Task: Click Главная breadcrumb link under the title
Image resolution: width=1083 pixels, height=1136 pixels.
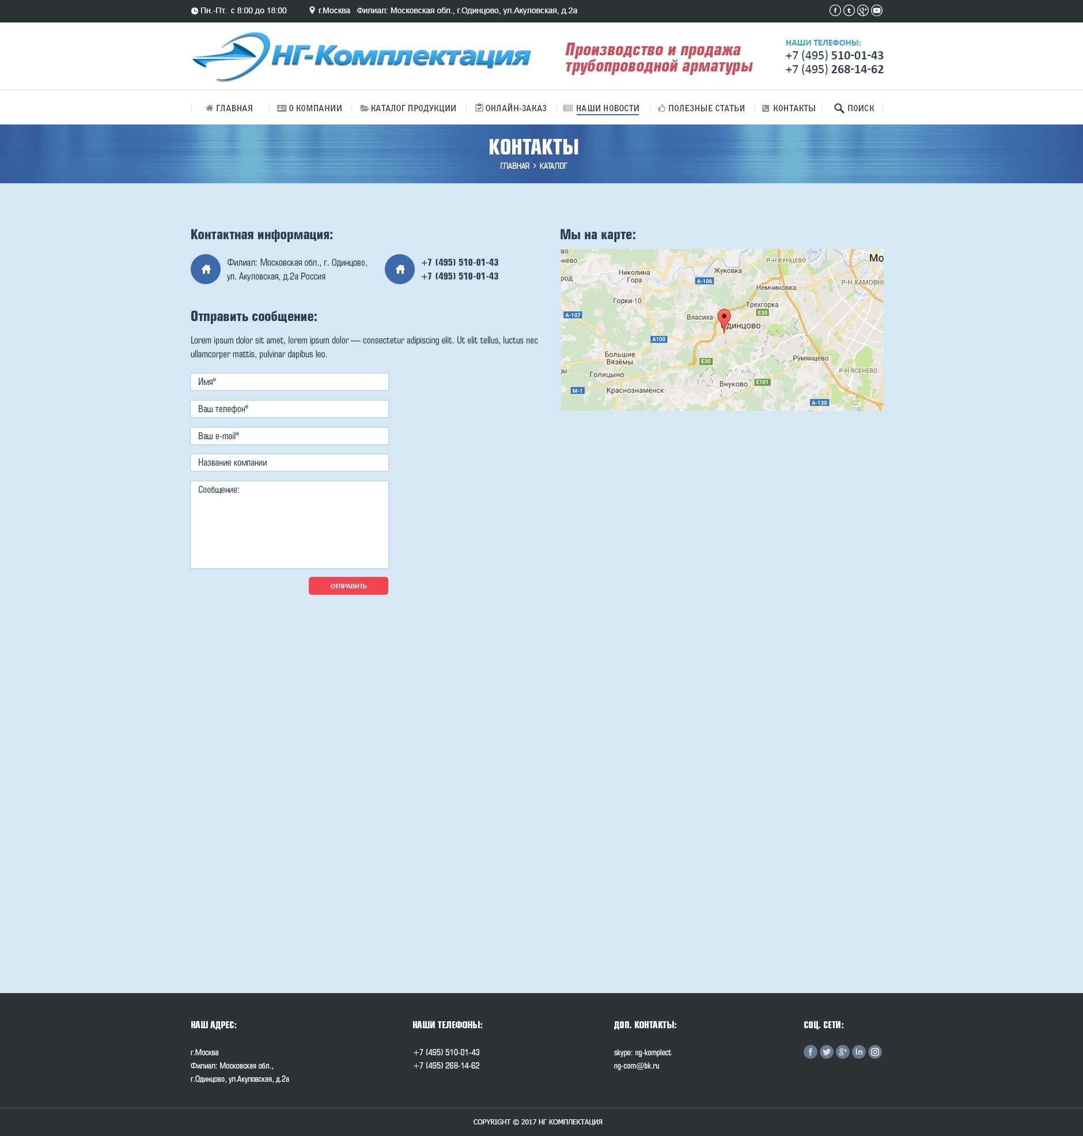Action: (514, 166)
